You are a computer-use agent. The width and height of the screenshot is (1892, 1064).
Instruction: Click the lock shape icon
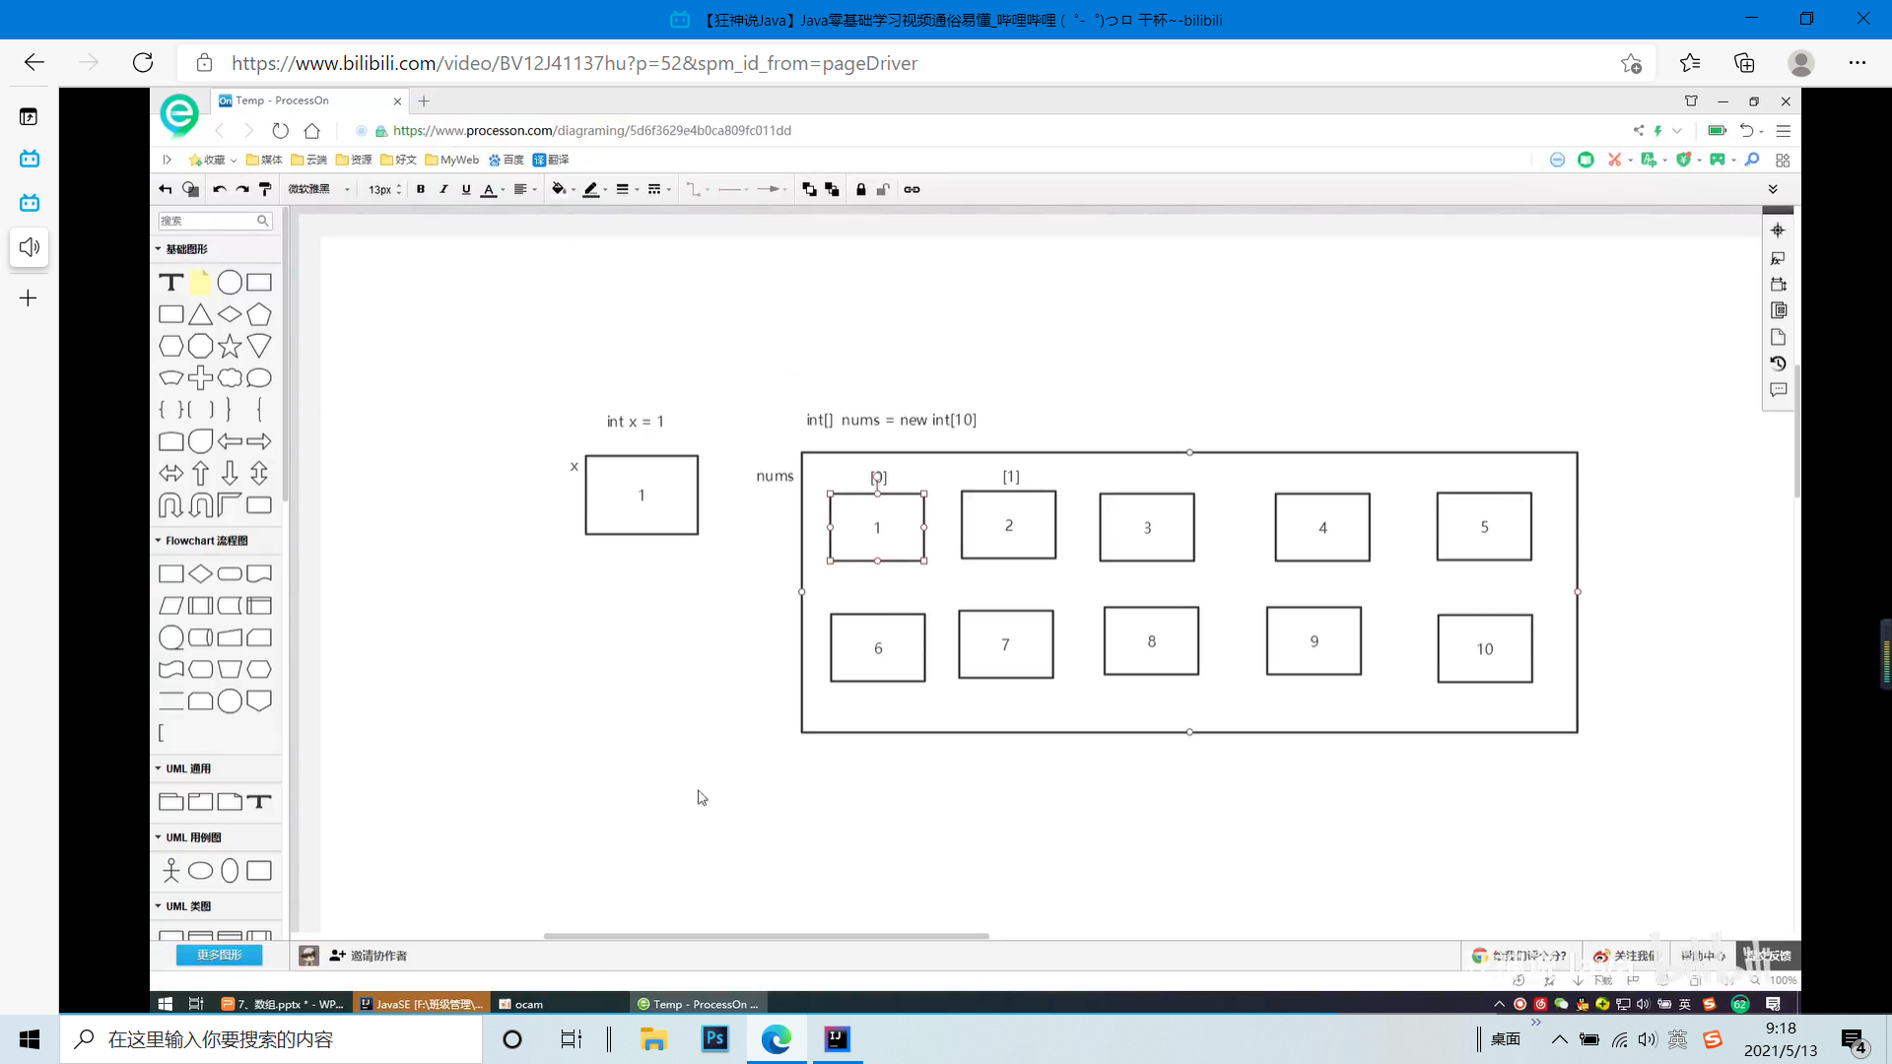(861, 189)
